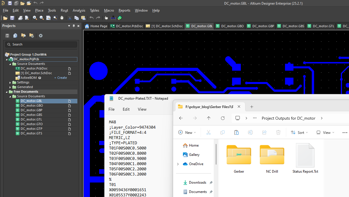Select the Zoom Area tool icon
This screenshot has height=197, width=349.
pos(55,18)
